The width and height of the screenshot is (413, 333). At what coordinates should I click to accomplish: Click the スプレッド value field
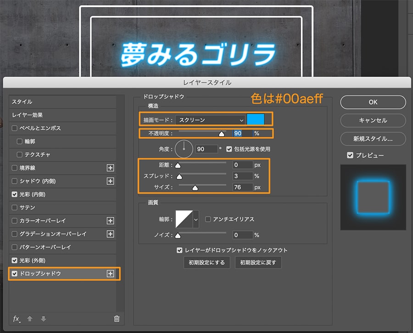243,176
